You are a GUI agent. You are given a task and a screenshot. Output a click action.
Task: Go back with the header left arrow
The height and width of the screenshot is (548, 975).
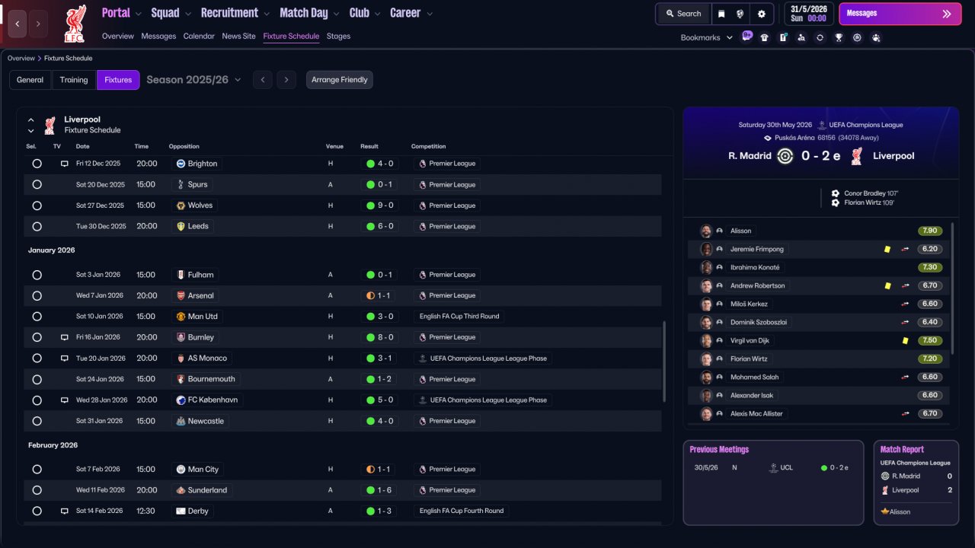18,24
